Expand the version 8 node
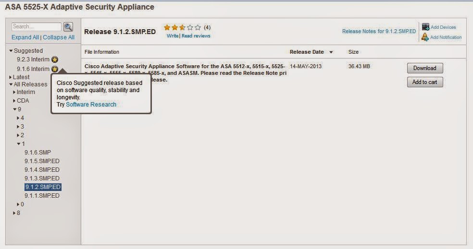The image size is (473, 249). click(14, 213)
